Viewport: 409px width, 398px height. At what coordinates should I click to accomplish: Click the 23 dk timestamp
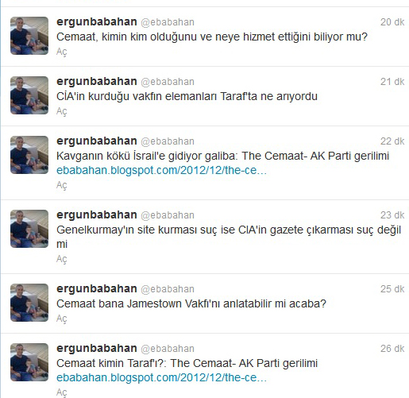point(392,215)
